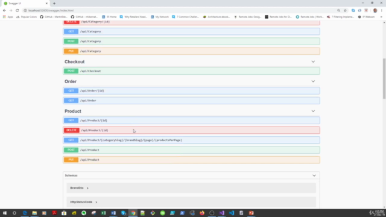The width and height of the screenshot is (386, 217).
Task: Open VS Code from the taskbar
Action: (x=232, y=213)
